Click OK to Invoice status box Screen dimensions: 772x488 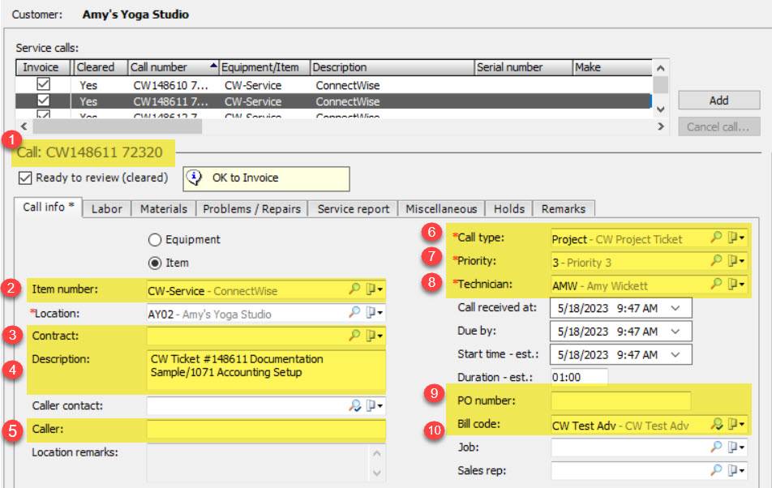(x=266, y=178)
